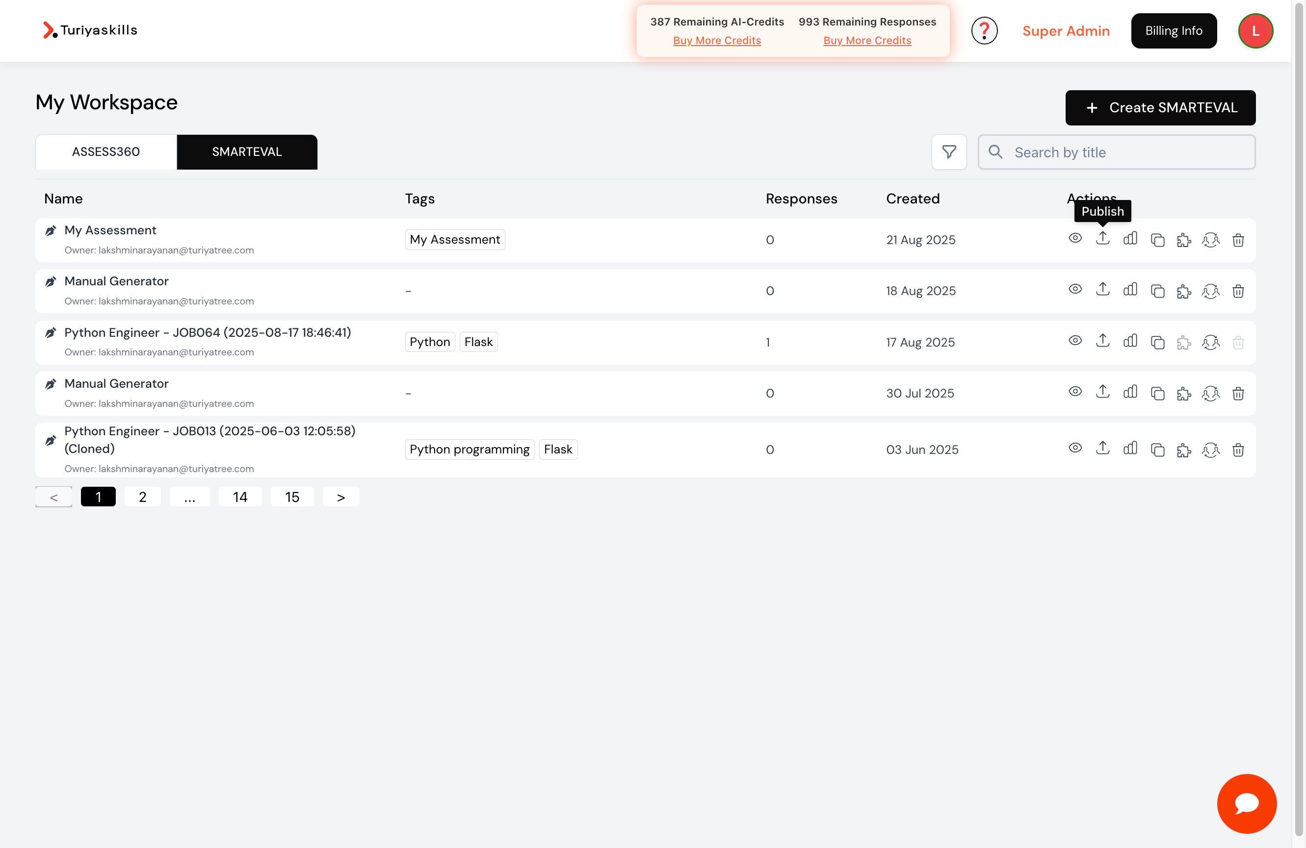Click eye preview icon for Python Engineer JOB064
Viewport: 1306px width, 848px height.
tap(1075, 340)
